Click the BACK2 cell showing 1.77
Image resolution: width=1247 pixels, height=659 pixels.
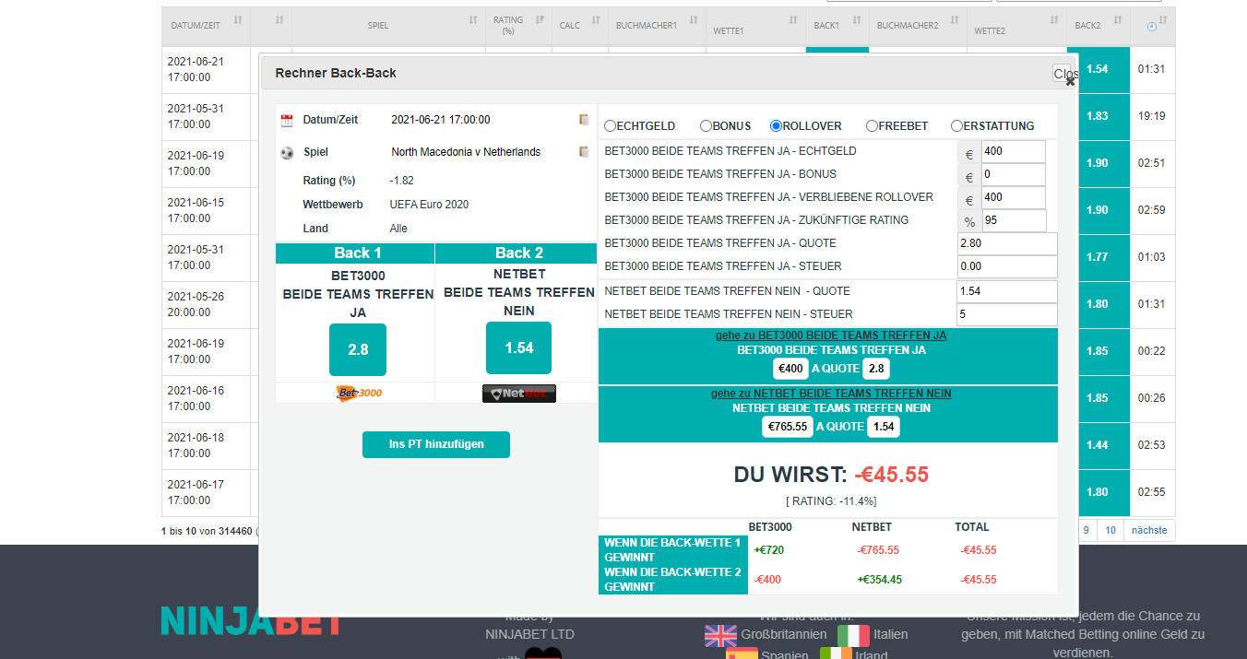tap(1099, 257)
